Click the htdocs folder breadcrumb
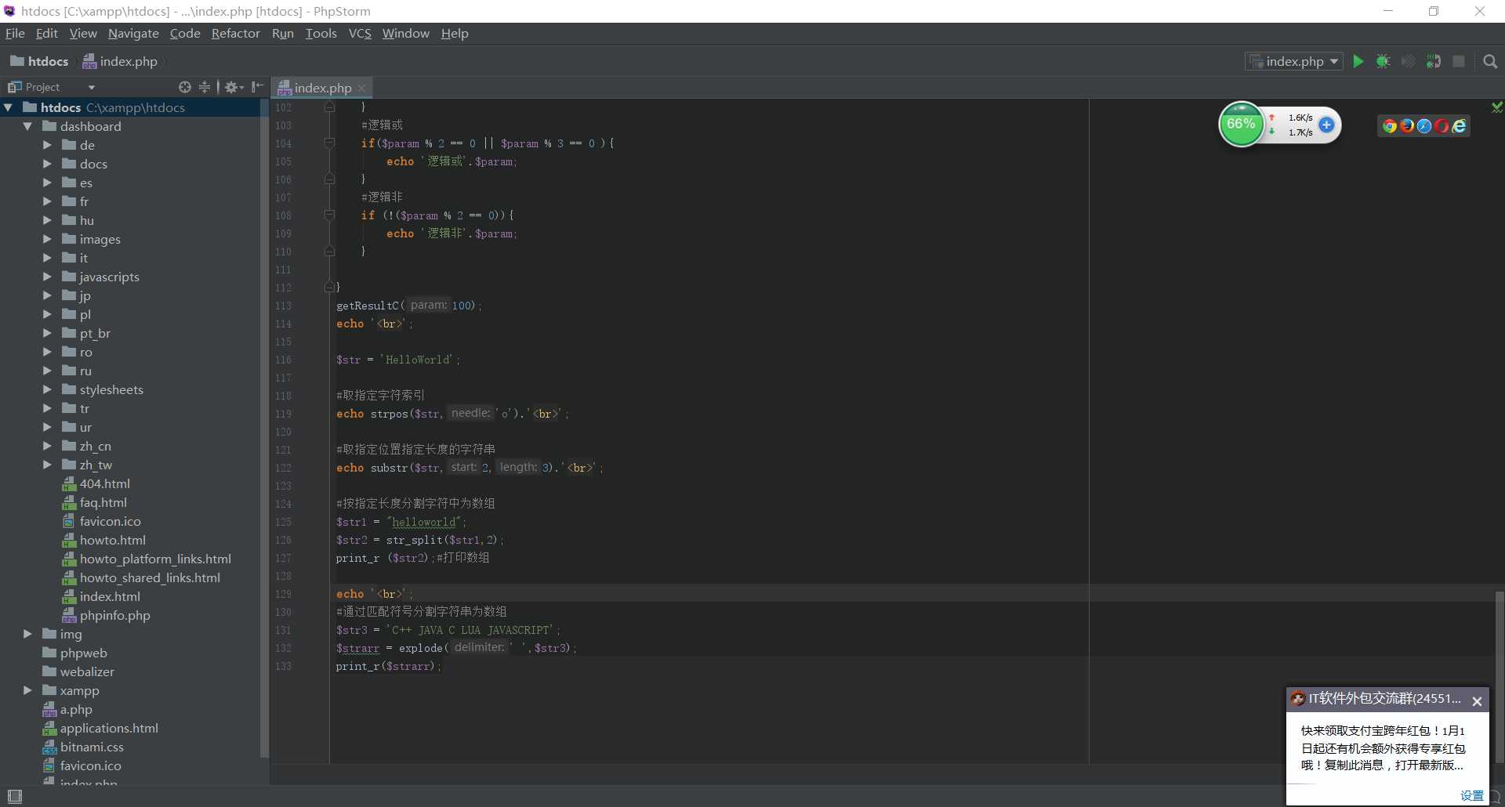Image resolution: width=1505 pixels, height=807 pixels. point(39,61)
